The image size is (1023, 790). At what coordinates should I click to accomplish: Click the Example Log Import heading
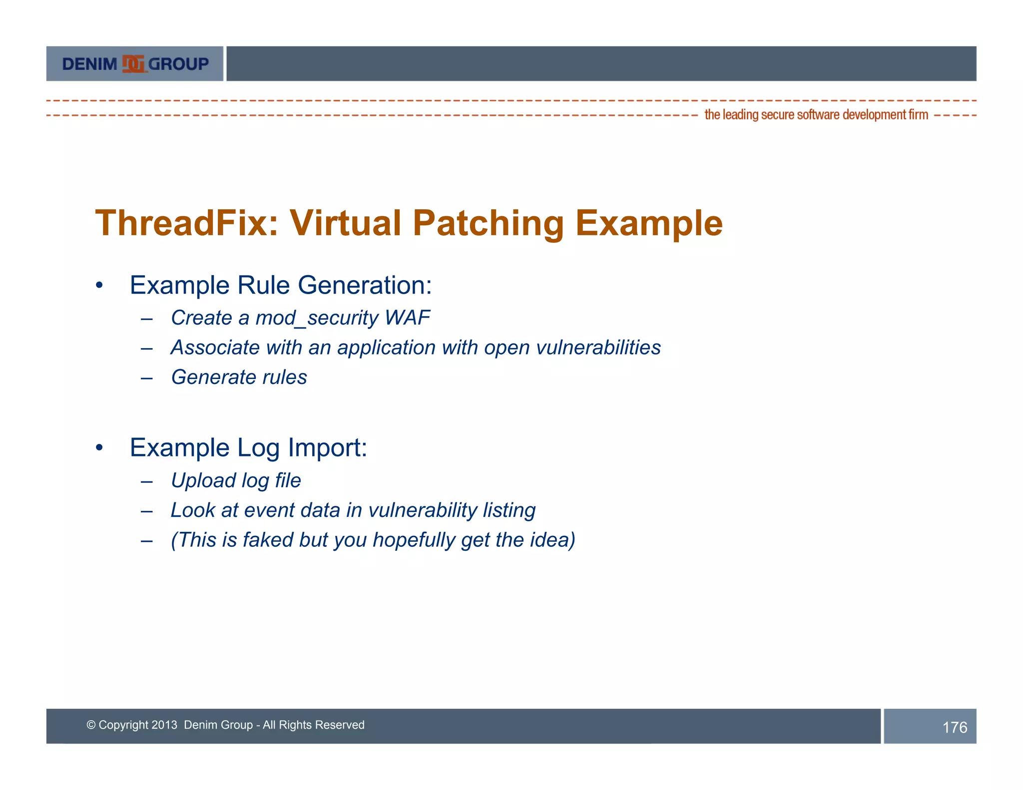[x=248, y=447]
